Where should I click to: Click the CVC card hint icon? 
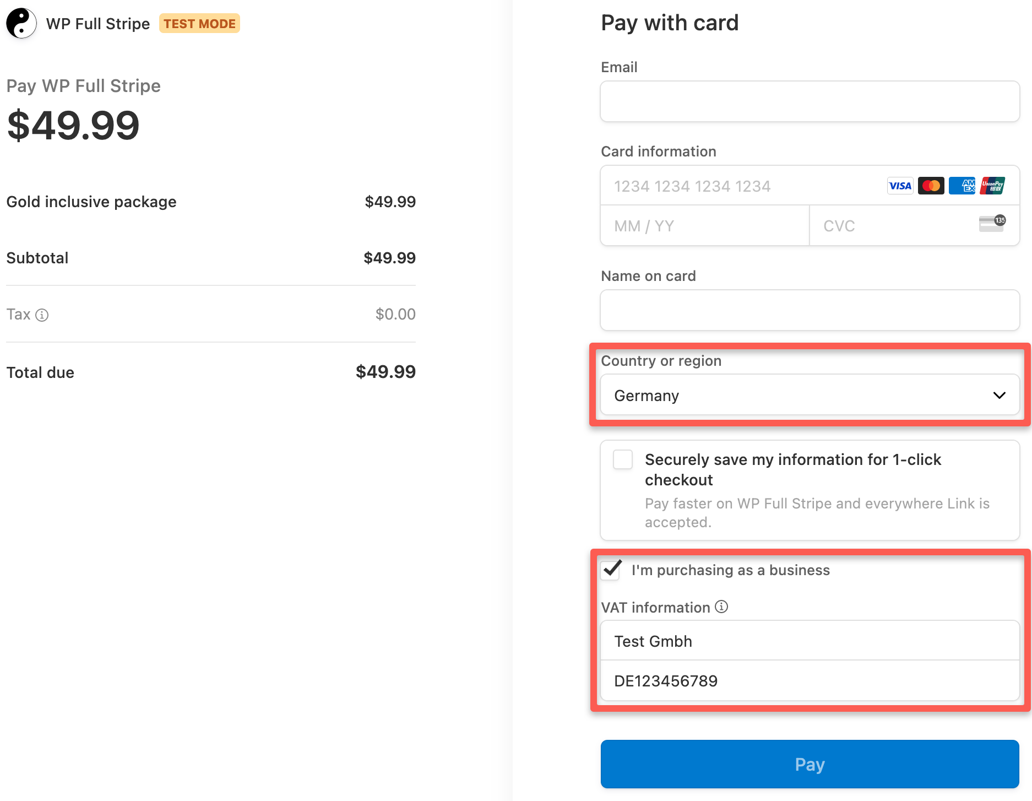click(992, 225)
